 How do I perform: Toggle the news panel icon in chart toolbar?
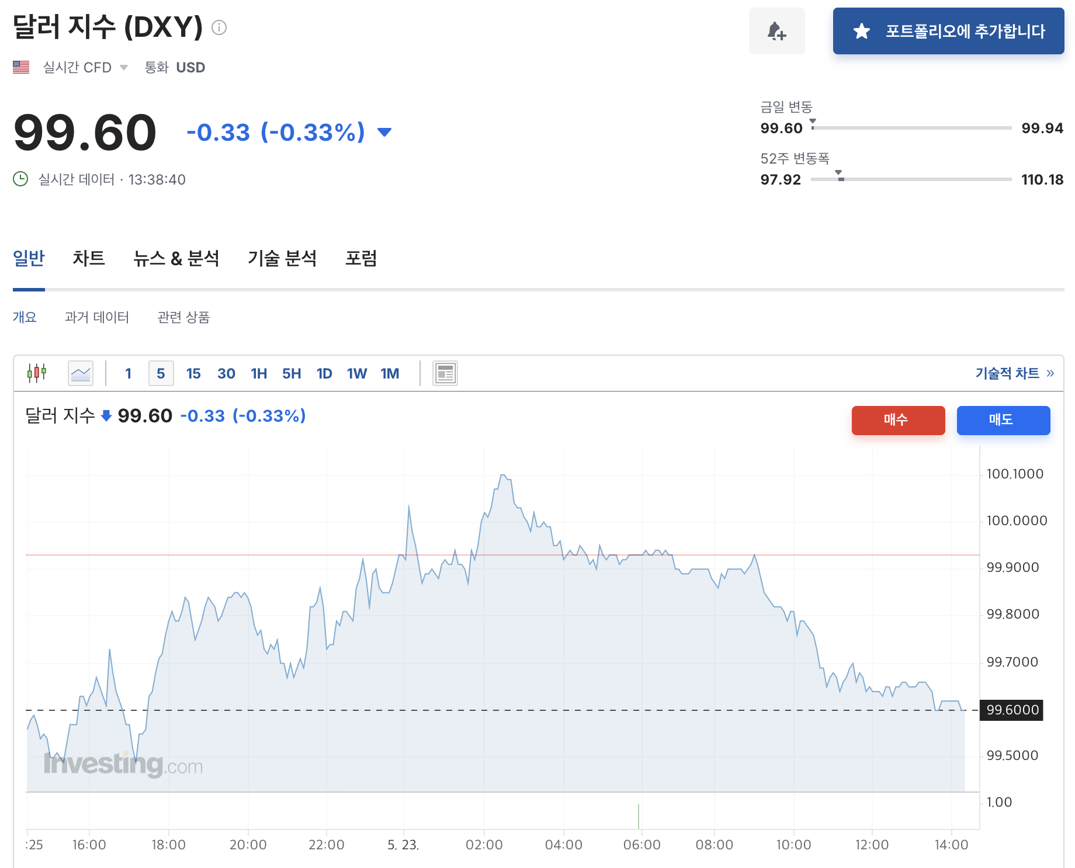[445, 373]
